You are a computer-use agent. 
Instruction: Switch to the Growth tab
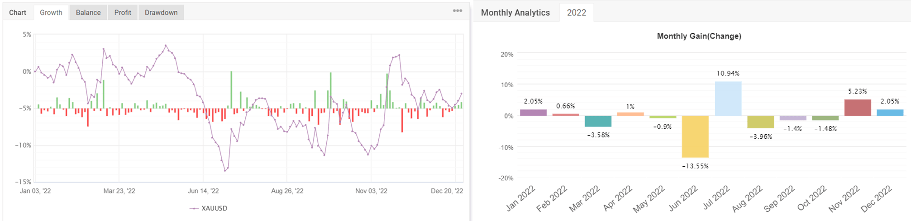tap(51, 13)
